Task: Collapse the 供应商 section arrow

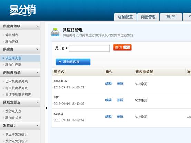Action: 37,49
